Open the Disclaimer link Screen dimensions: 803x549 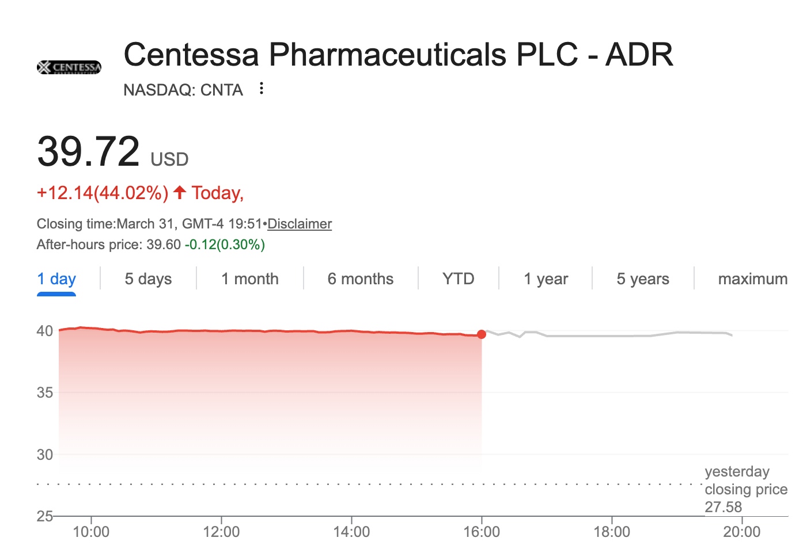(299, 224)
